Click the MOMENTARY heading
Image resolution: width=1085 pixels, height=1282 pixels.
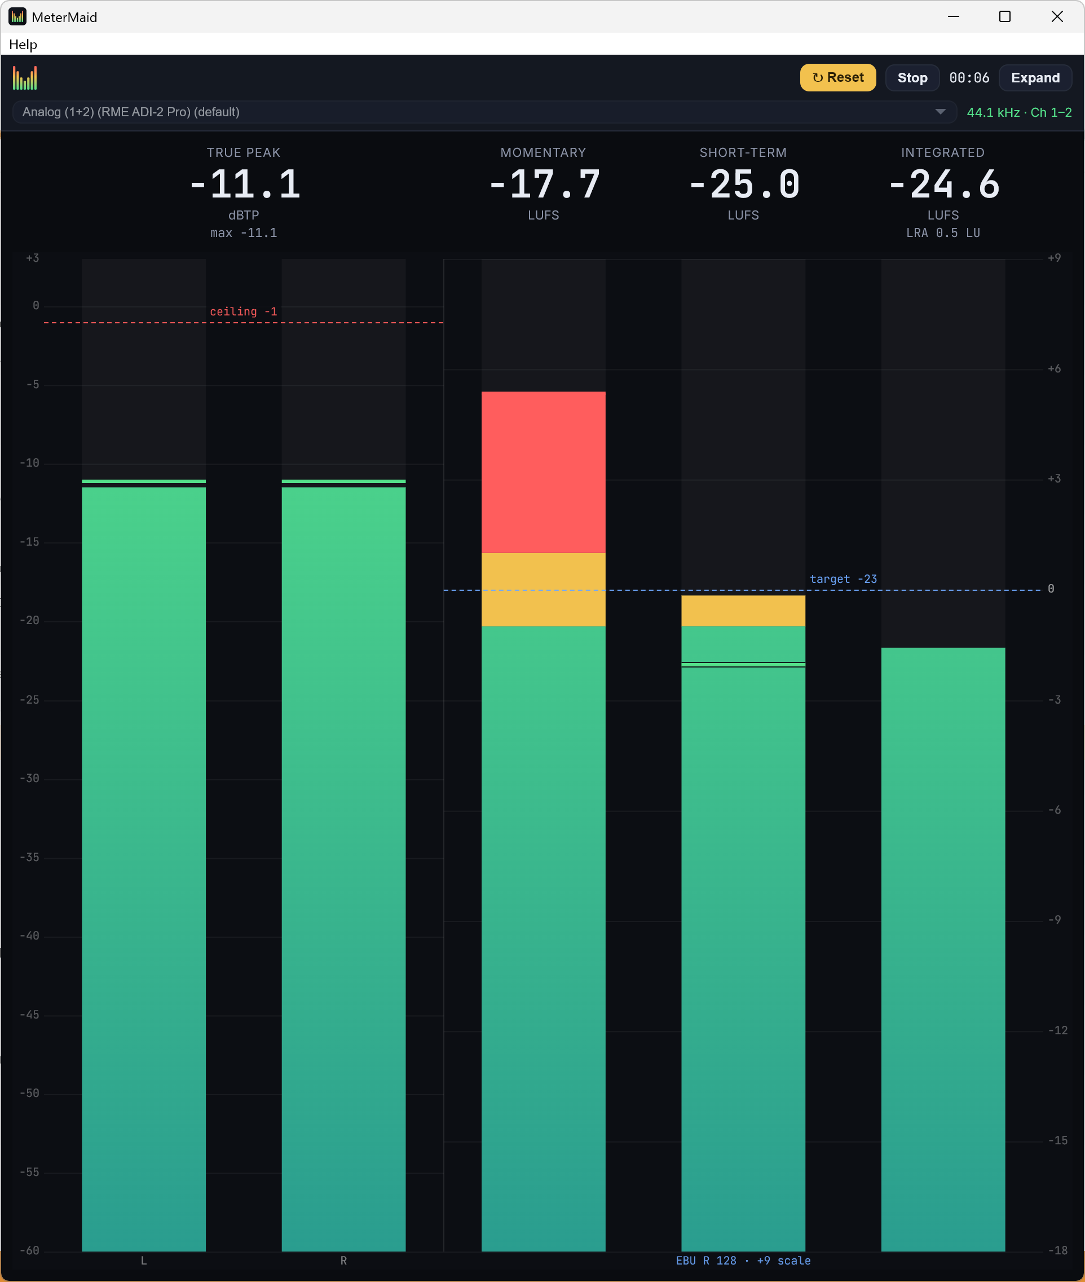coord(544,152)
